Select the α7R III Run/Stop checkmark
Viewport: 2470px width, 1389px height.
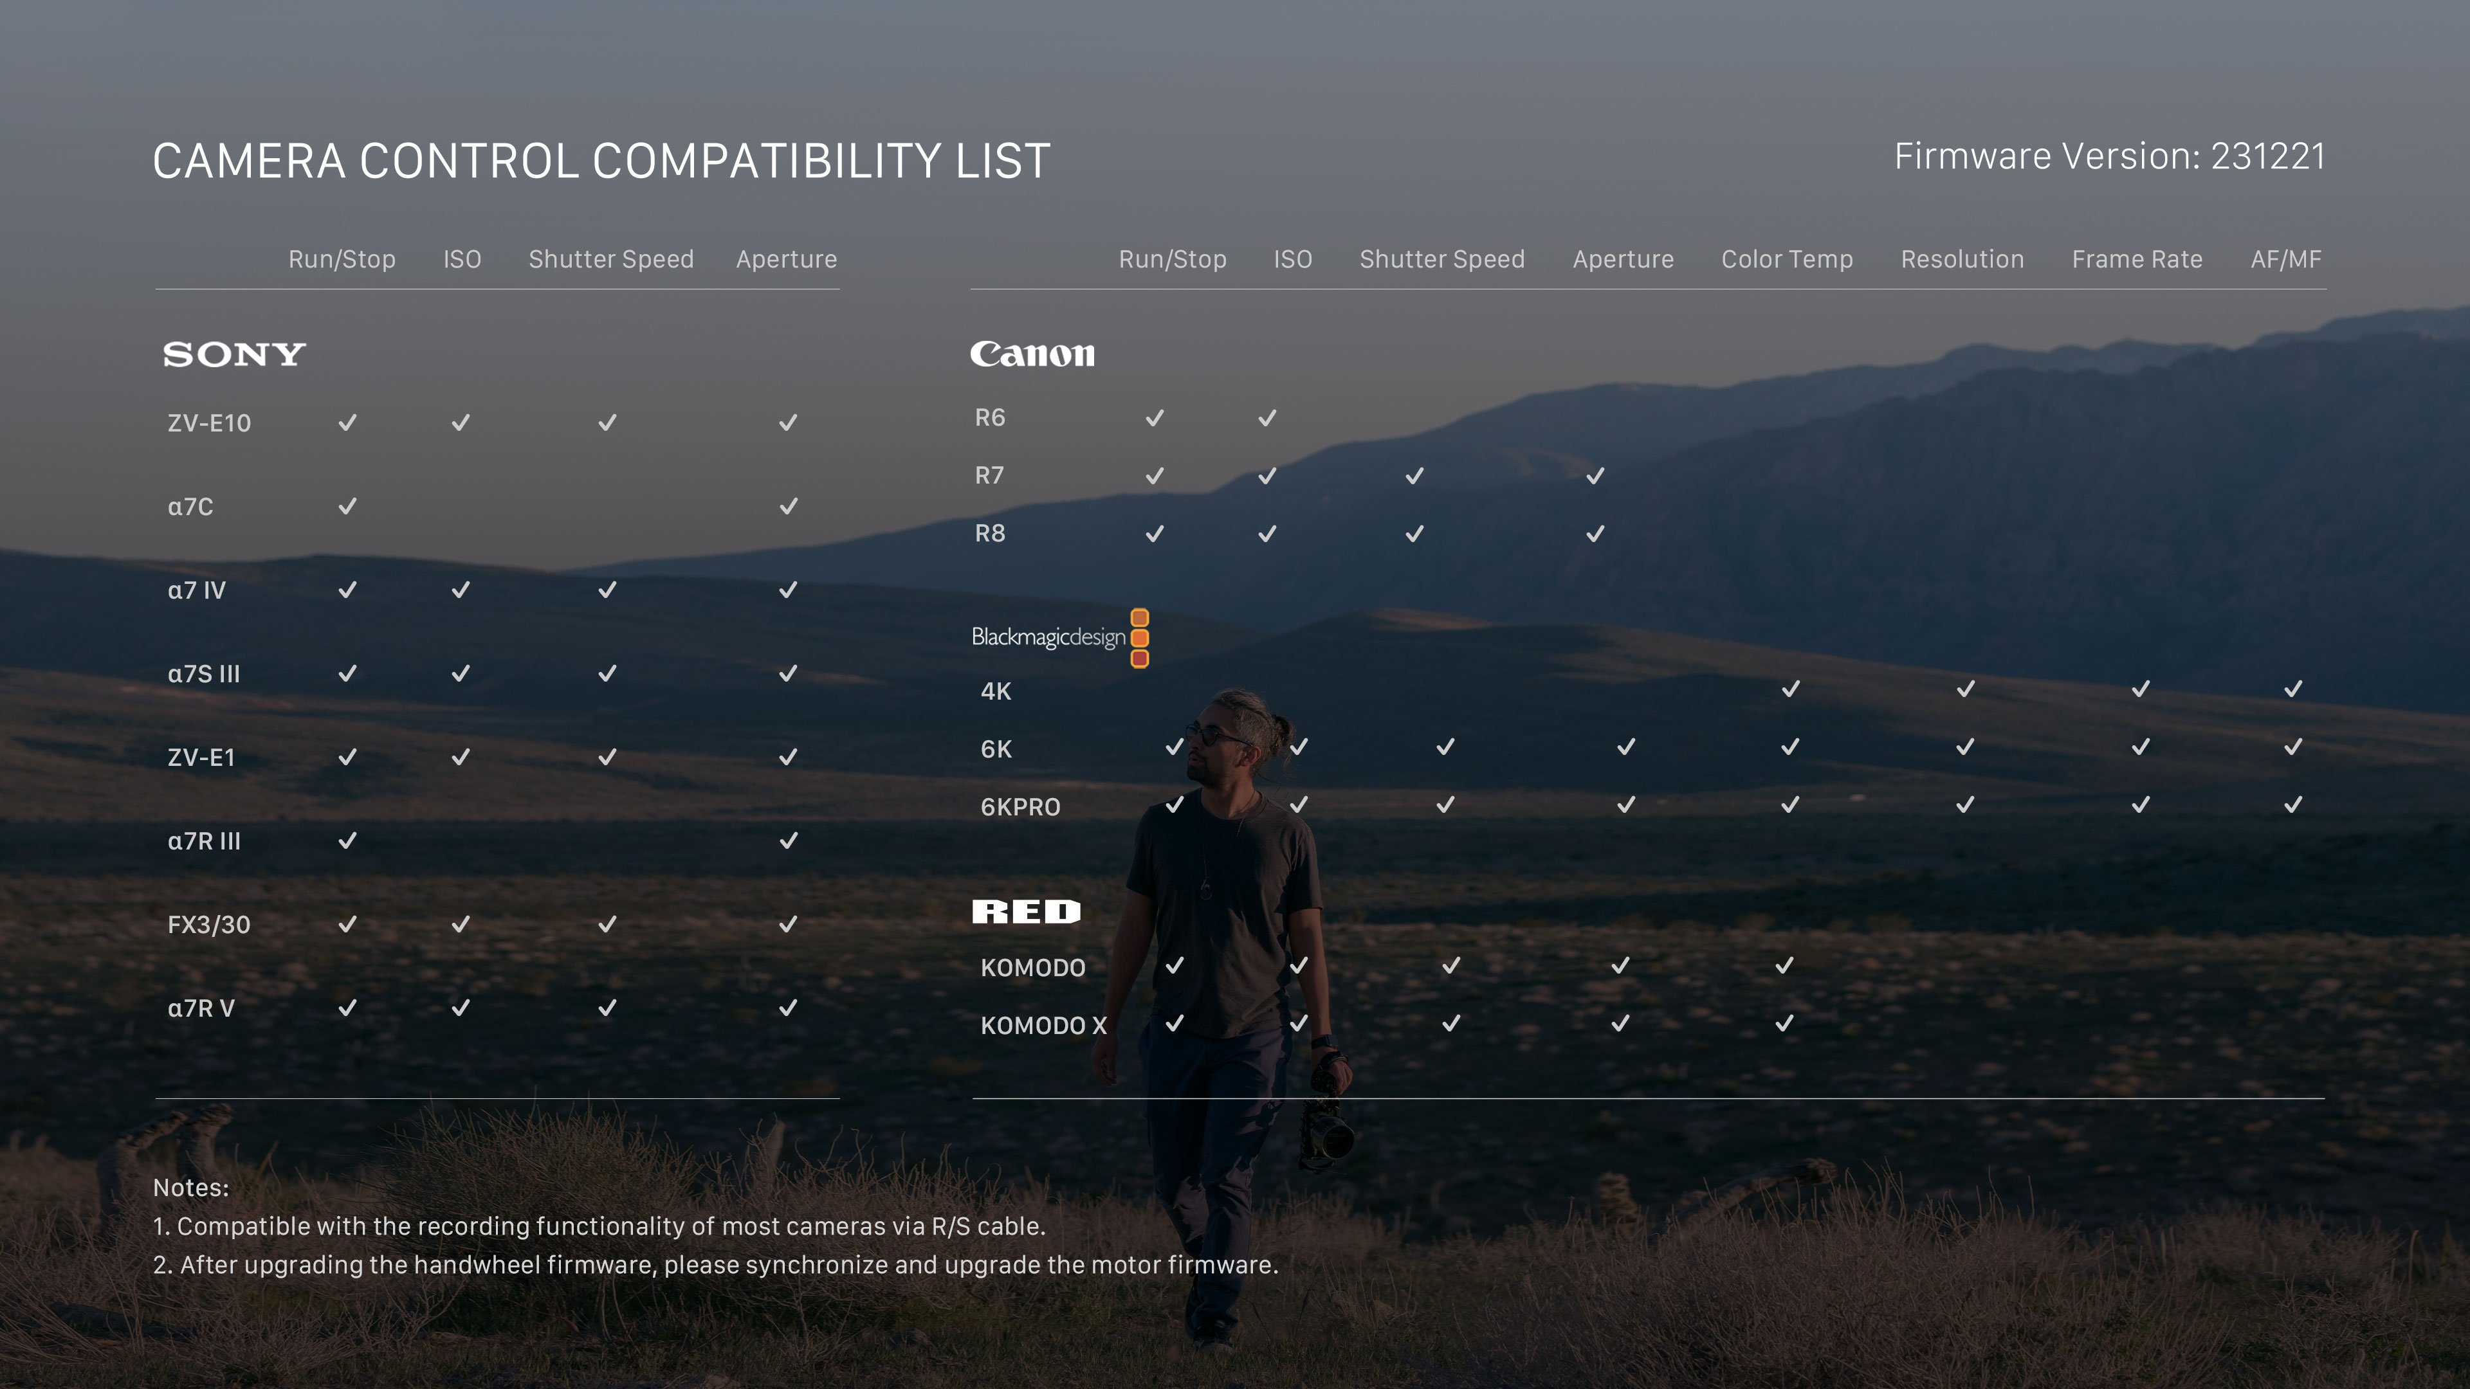tap(348, 840)
